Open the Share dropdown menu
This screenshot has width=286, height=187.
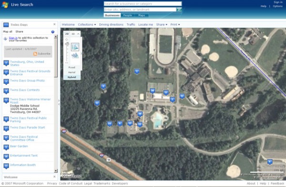point(162,25)
